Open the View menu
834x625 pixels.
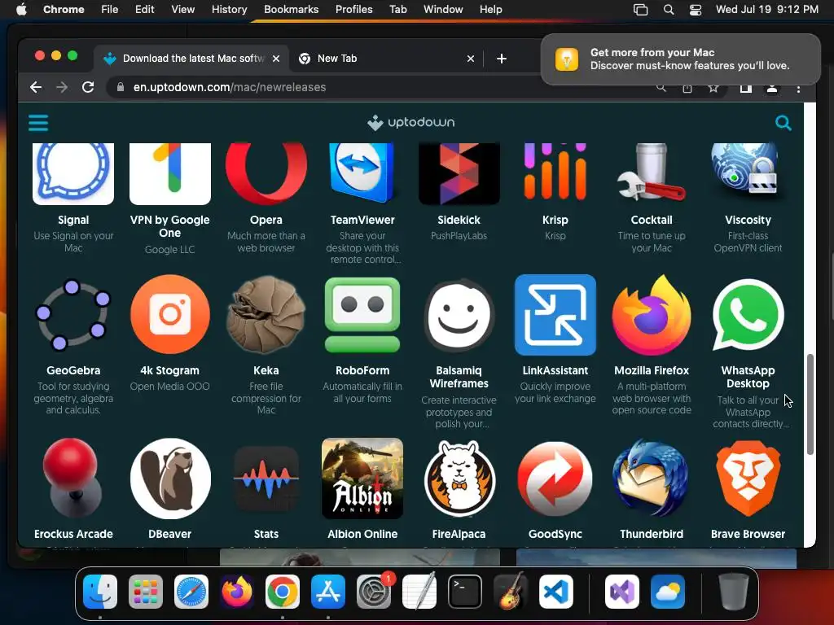pyautogui.click(x=182, y=10)
